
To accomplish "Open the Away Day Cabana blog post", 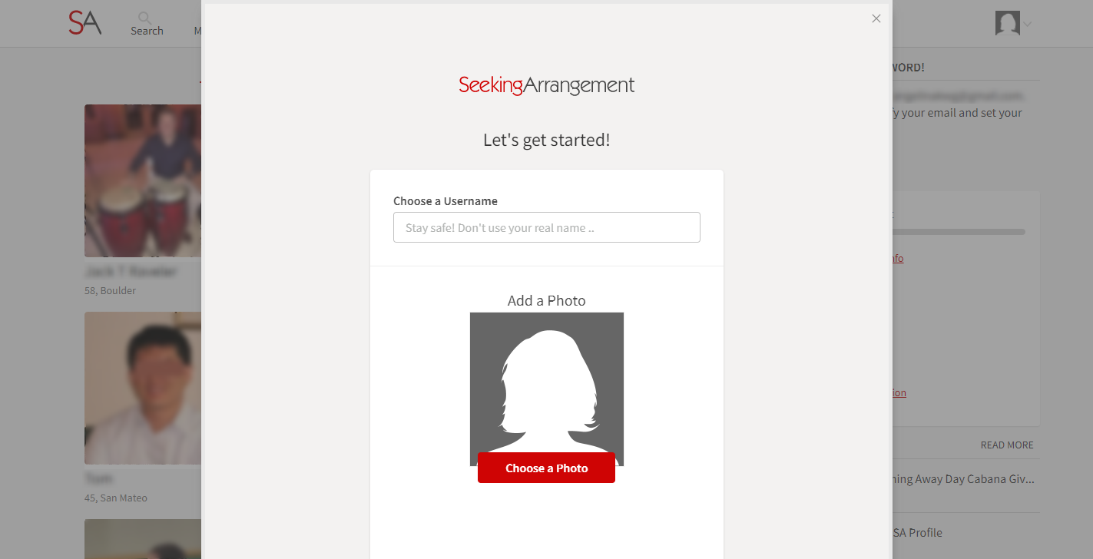I will [964, 479].
